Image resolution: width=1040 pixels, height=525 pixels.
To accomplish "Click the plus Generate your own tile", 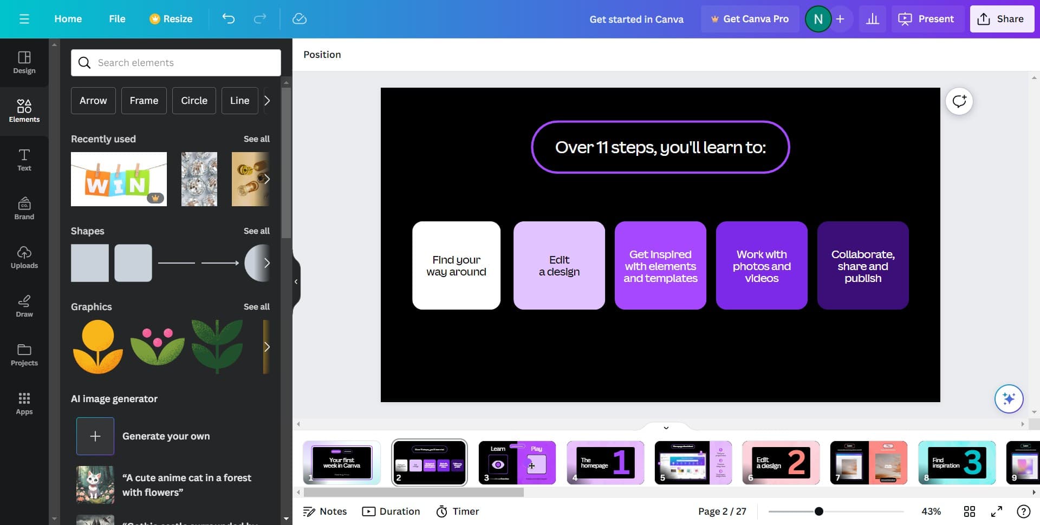I will [x=95, y=436].
